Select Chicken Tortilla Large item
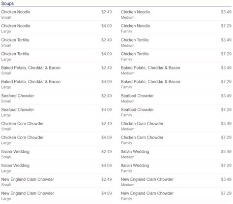 click(x=57, y=57)
